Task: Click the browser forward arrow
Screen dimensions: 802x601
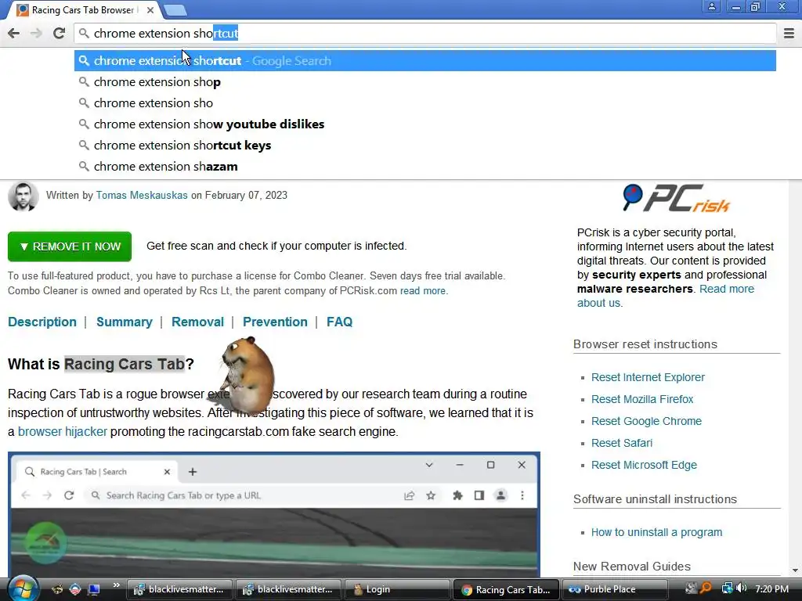Action: point(36,33)
